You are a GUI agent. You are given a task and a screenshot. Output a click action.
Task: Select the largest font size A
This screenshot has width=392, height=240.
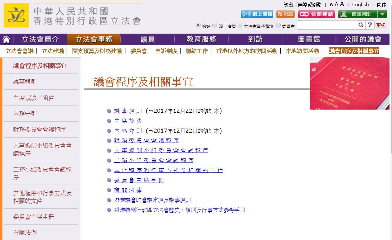[342, 4]
